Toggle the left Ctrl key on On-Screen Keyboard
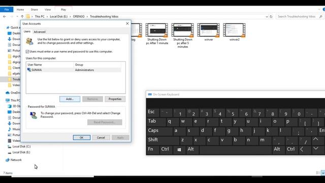 coord(166,149)
